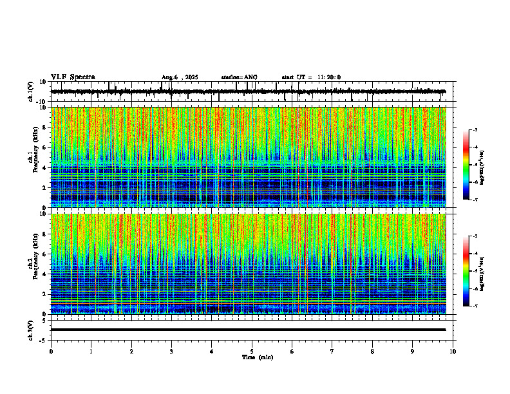Image resolution: width=510 pixels, height=394 pixels.
Task: Click the "-3" label on the ch.1 color bar
Action: (475, 129)
